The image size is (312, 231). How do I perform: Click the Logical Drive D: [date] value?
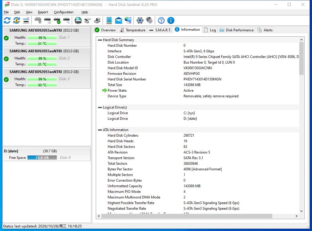[190, 119]
